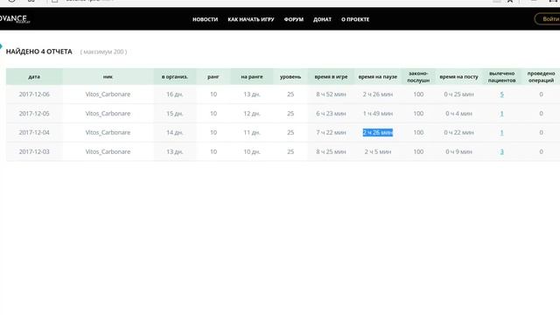The width and height of the screenshot is (560, 315).
Task: Click the 0 ч 4 мин post time
Action: click(458, 114)
